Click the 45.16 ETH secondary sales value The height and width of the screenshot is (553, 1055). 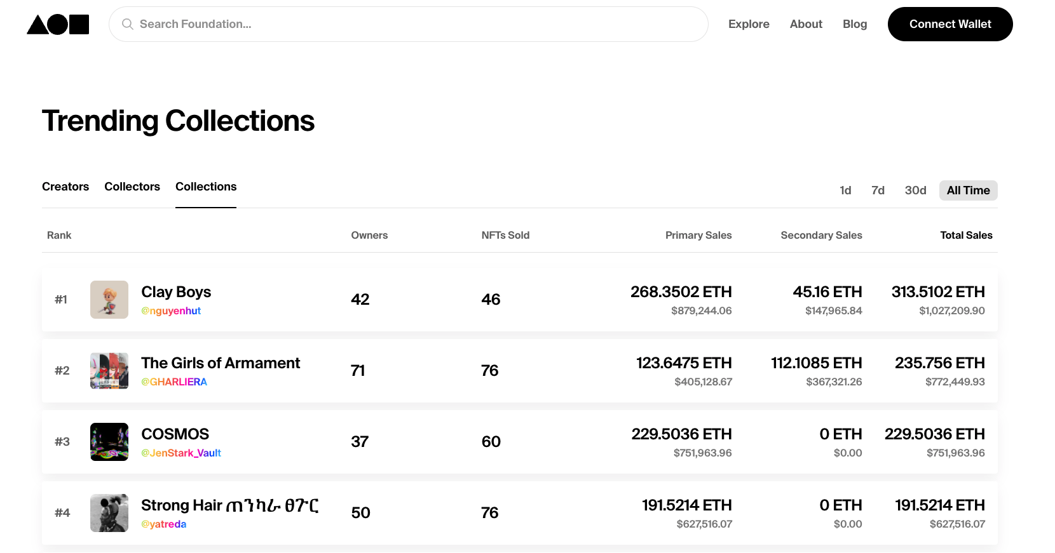tap(827, 292)
